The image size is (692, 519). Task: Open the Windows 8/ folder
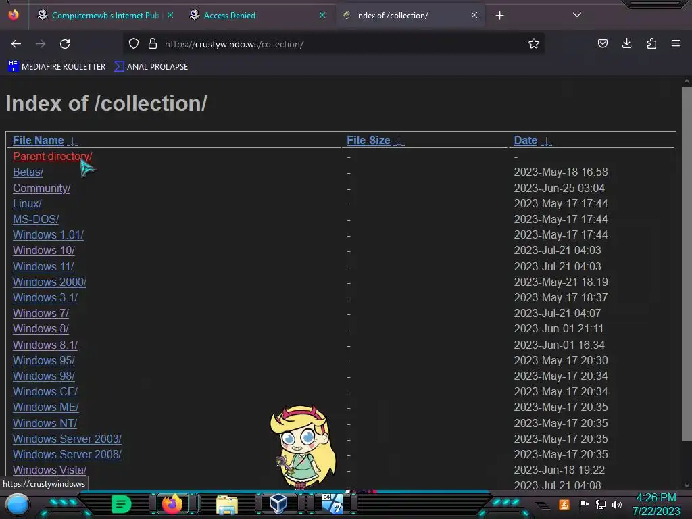[41, 329]
